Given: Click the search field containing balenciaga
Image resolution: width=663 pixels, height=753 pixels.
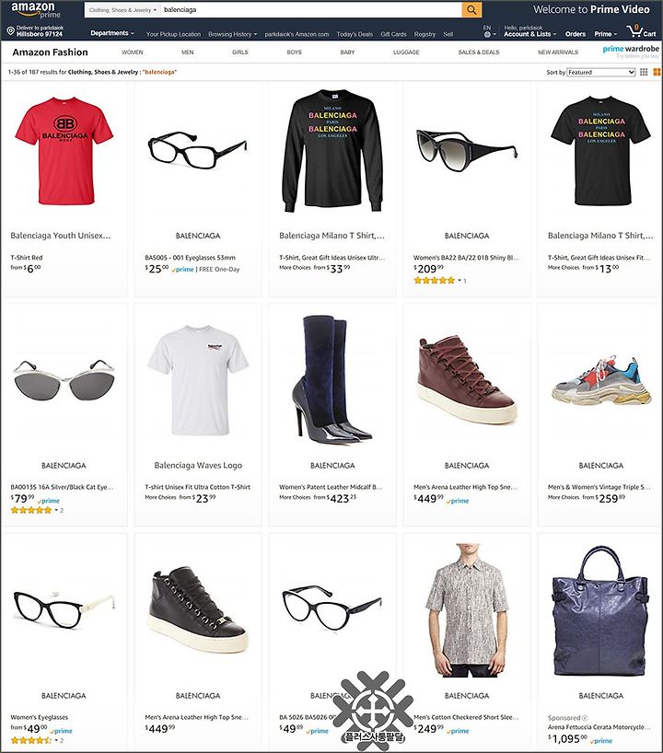Looking at the screenshot, I should pos(311,9).
